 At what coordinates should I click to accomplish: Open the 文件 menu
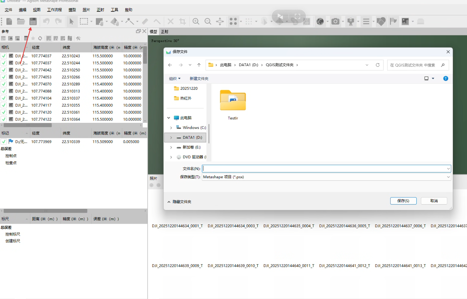[8, 10]
